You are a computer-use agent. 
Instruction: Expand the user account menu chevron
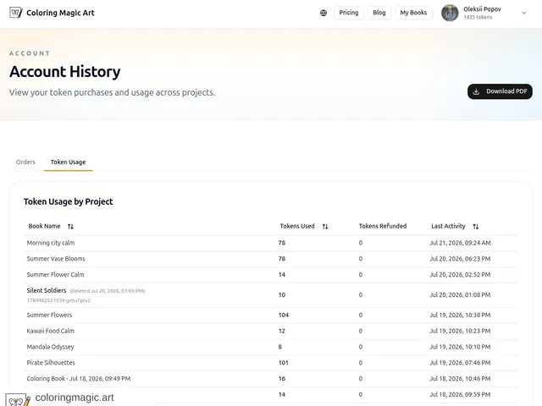tap(523, 14)
